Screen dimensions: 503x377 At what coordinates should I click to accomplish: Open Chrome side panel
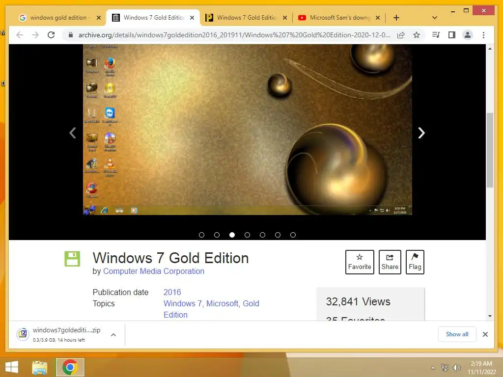[x=452, y=35]
